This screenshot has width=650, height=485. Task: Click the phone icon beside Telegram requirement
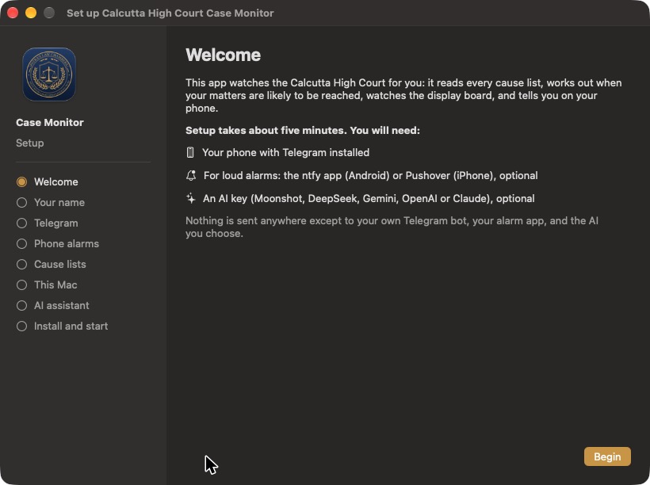point(190,152)
